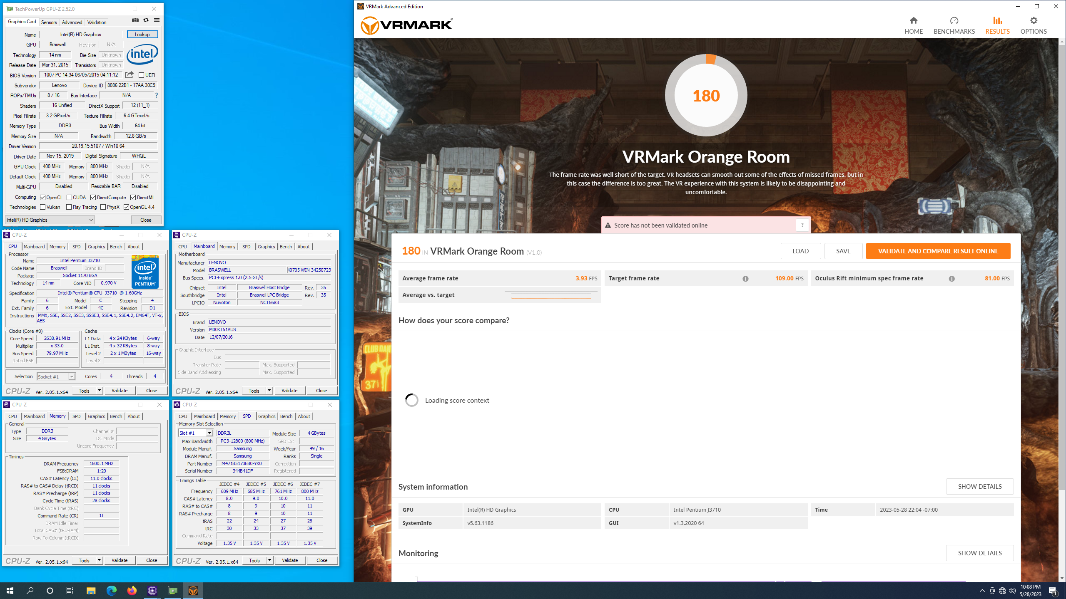Toggle the UEFI checkbox in GPU-Z

point(142,75)
